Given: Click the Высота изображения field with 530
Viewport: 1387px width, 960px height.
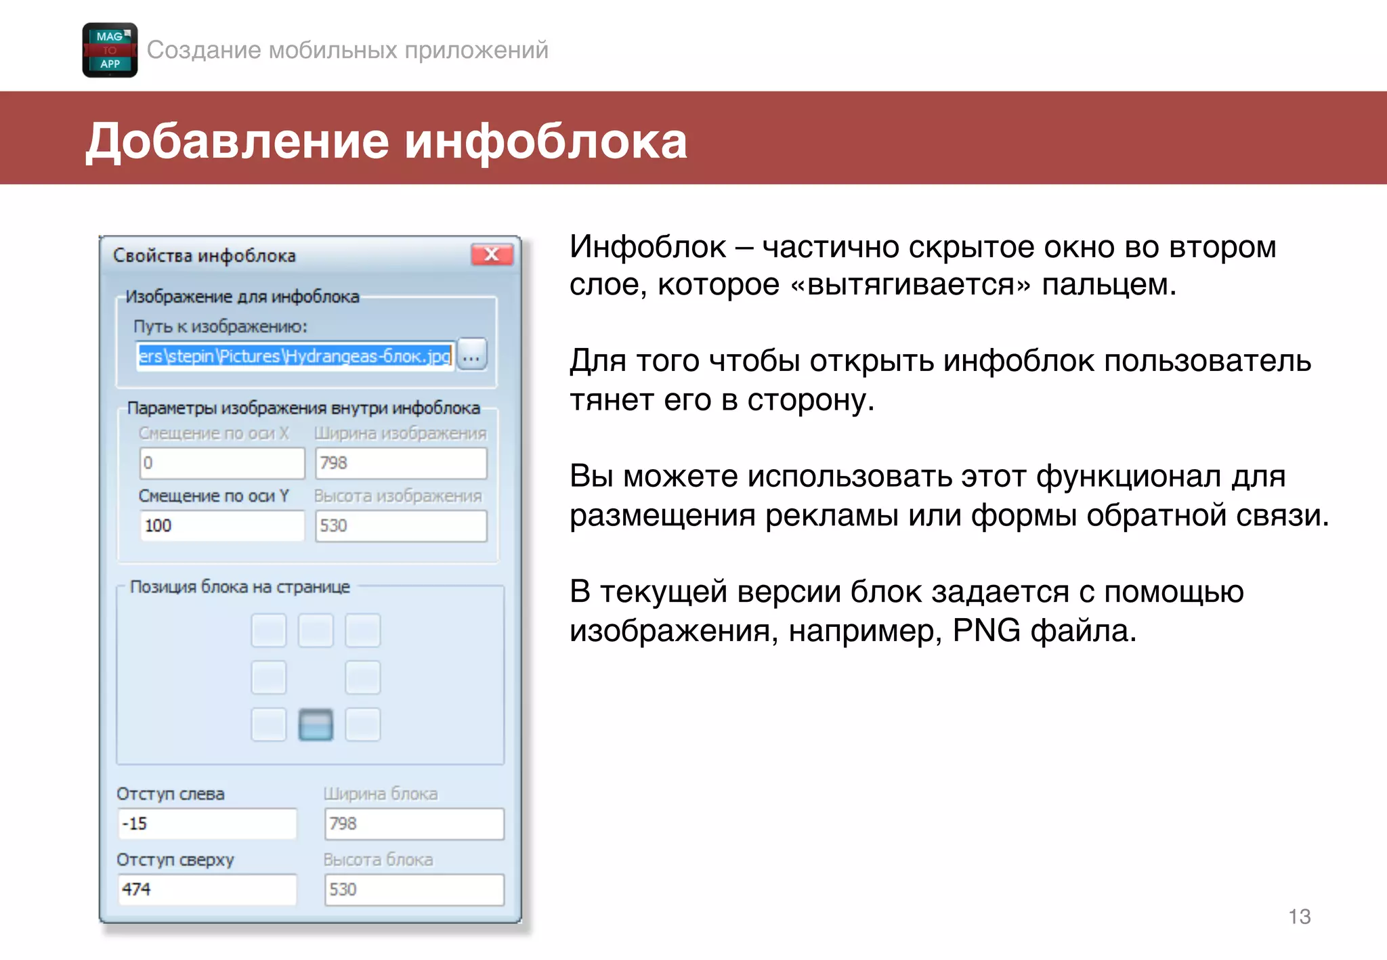Looking at the screenshot, I should (x=401, y=525).
